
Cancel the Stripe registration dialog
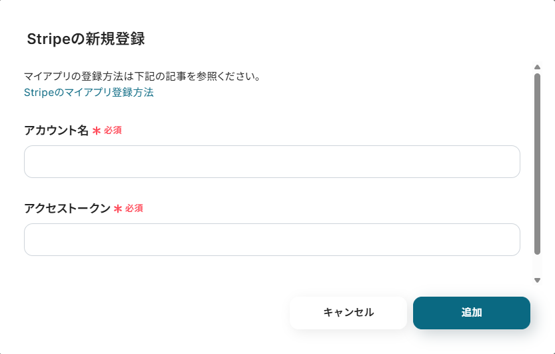(x=348, y=313)
